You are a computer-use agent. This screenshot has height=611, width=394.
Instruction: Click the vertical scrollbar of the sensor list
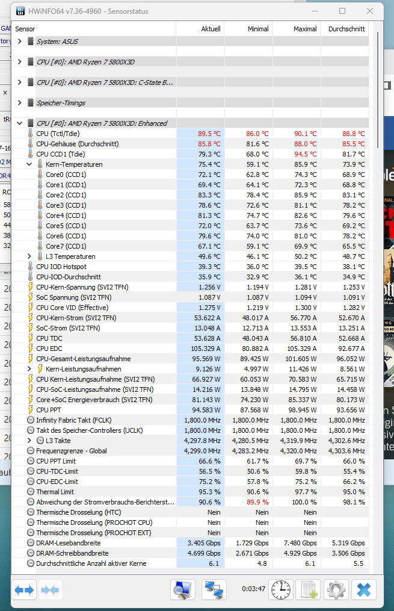(x=378, y=90)
